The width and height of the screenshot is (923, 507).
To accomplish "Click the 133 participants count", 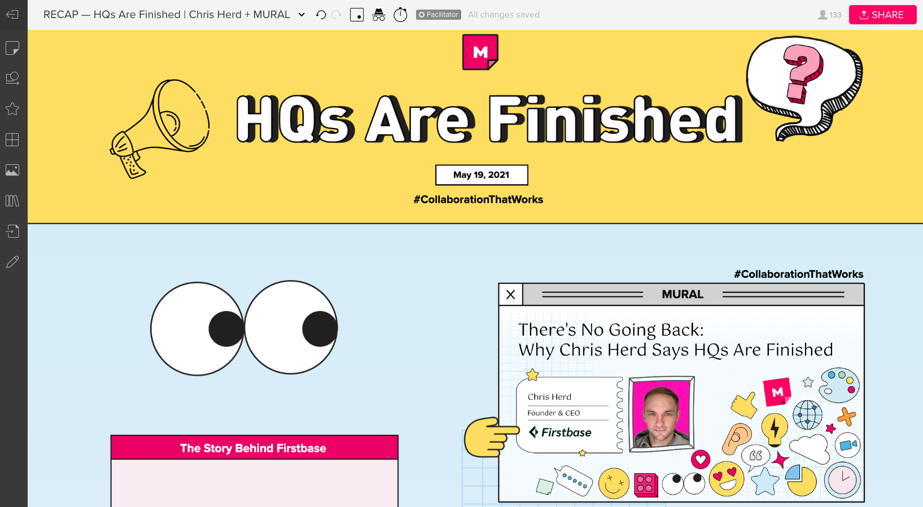I will pos(830,15).
